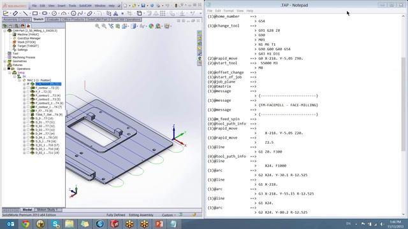This screenshot has height=229, width=408.
Task: Click Zoom to Area in the view toolbar
Action: [104, 26]
